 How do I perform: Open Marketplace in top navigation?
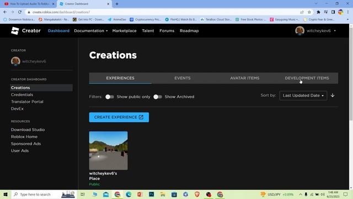pyautogui.click(x=124, y=31)
